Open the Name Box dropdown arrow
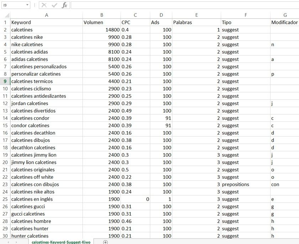 click(27, 5)
